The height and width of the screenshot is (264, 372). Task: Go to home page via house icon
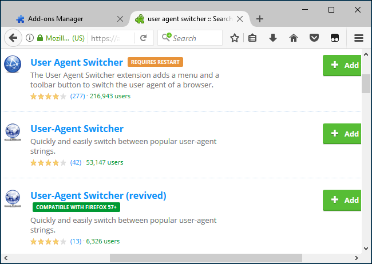click(294, 38)
